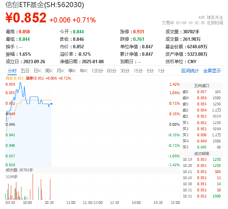This screenshot has height=209, width=228.
Task: Click 全屏显示 to view fullscreen
Action: 212,71
